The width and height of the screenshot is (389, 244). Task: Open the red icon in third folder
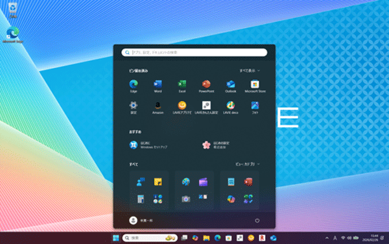click(248, 182)
